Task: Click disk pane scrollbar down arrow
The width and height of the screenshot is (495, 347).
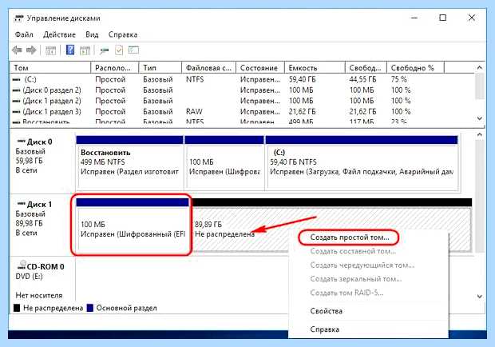Action: [480, 297]
